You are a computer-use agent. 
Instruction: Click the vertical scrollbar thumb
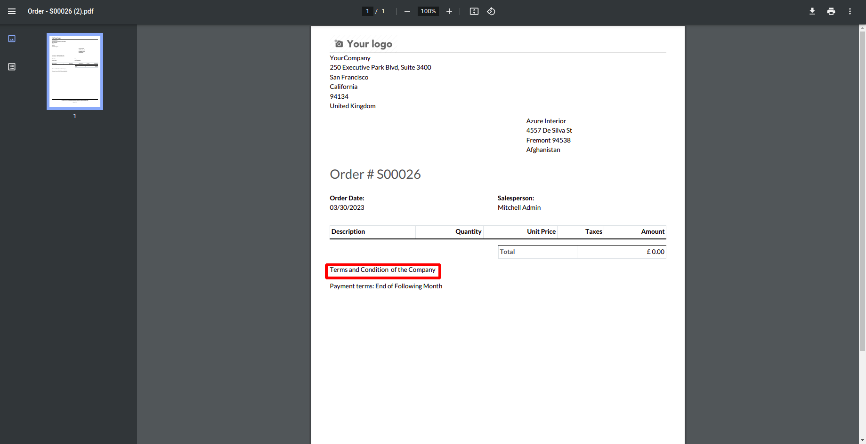(862, 191)
